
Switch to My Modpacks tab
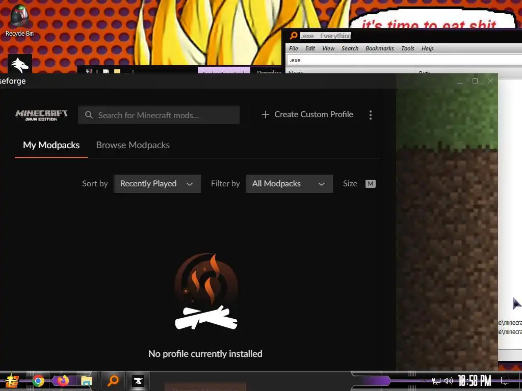(x=51, y=145)
